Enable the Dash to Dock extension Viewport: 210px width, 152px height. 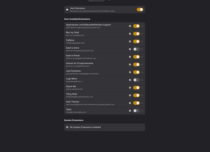click(136, 49)
